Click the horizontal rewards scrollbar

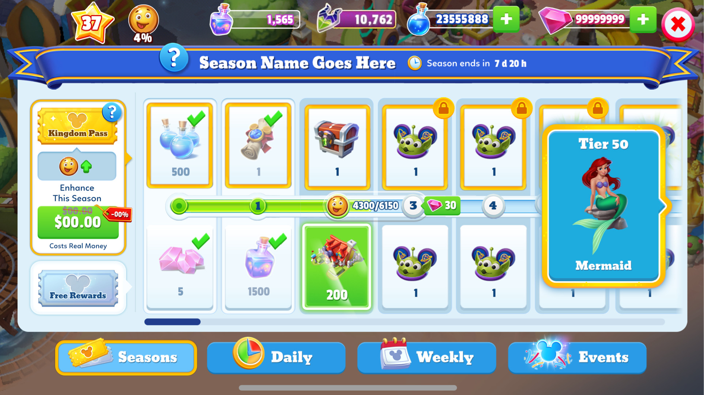[404, 322]
